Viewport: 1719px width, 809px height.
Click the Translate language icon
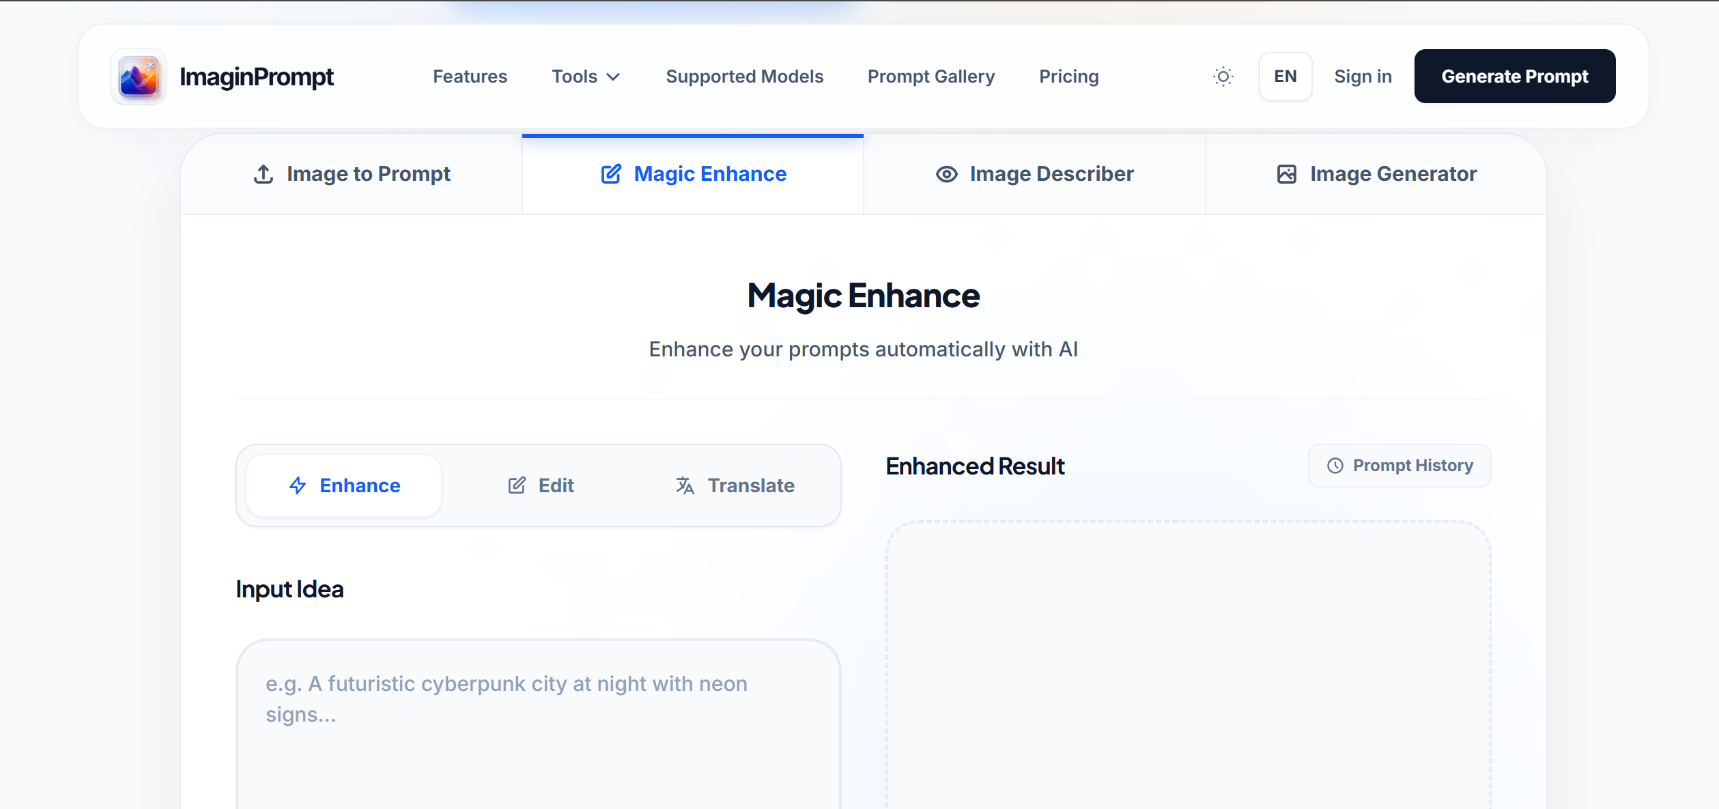click(685, 485)
